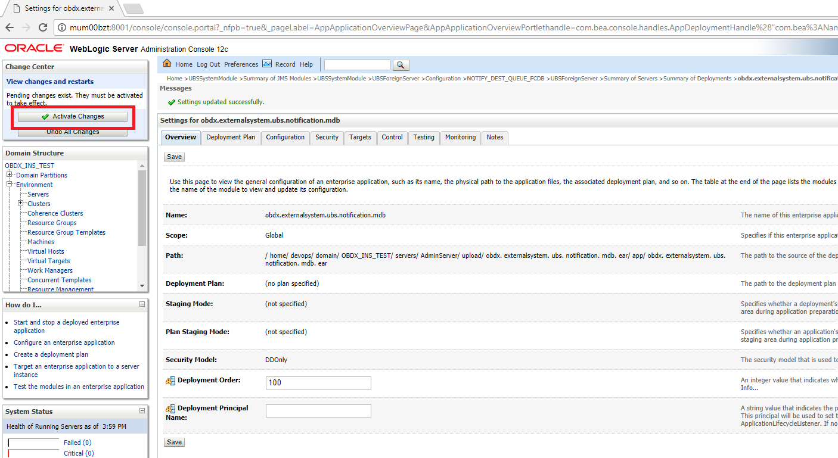The height and width of the screenshot is (458, 838).
Task: Click the search magnifier button
Action: (x=401, y=65)
